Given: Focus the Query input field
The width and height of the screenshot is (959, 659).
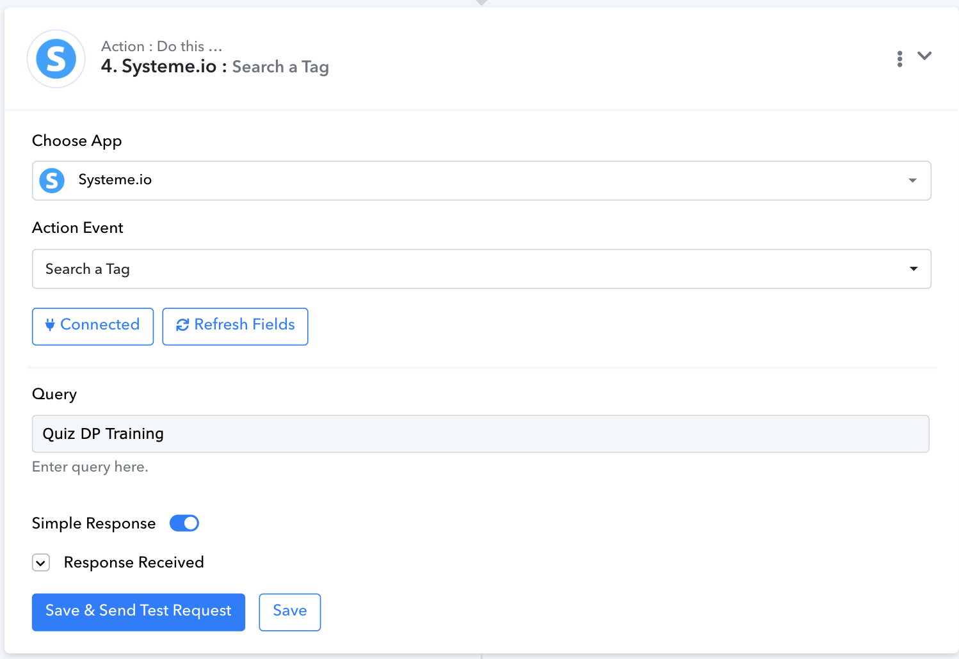Looking at the screenshot, I should click(x=480, y=434).
